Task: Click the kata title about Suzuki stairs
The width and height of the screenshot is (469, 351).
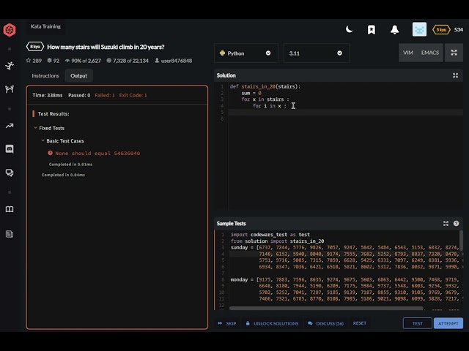Action: click(x=106, y=47)
